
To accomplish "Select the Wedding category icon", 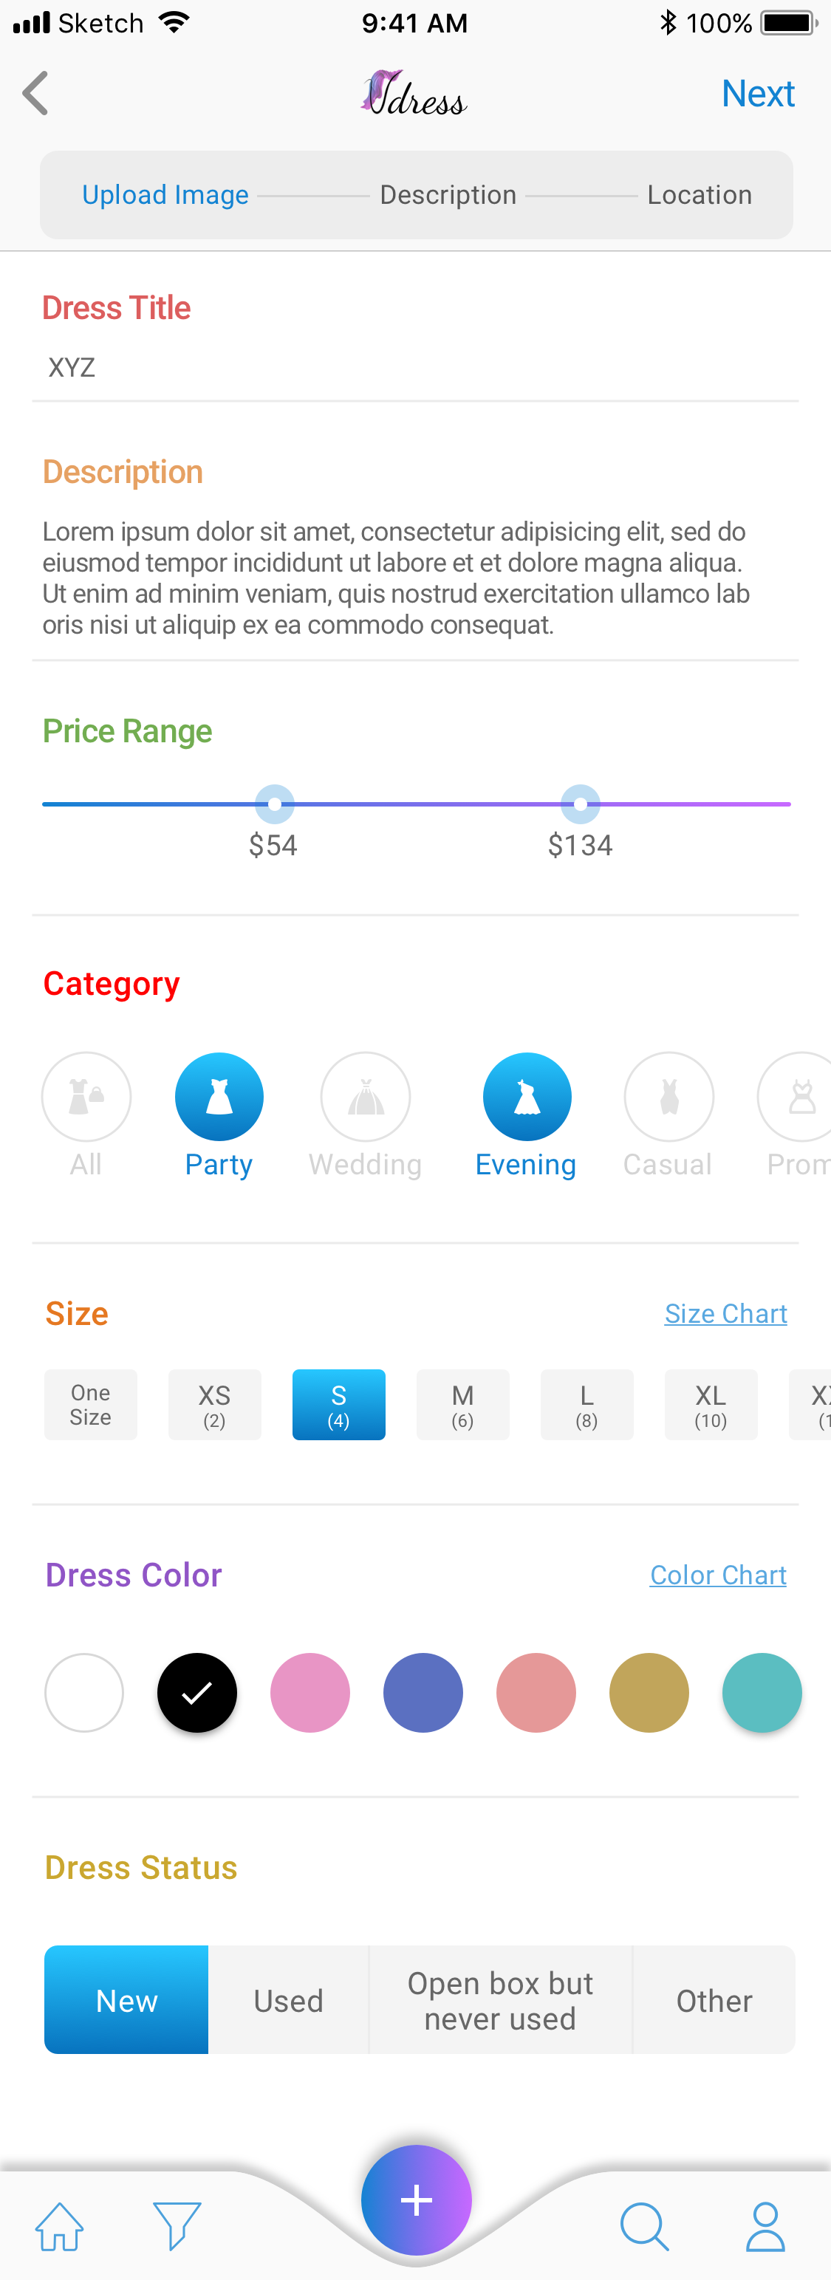I will point(366,1097).
